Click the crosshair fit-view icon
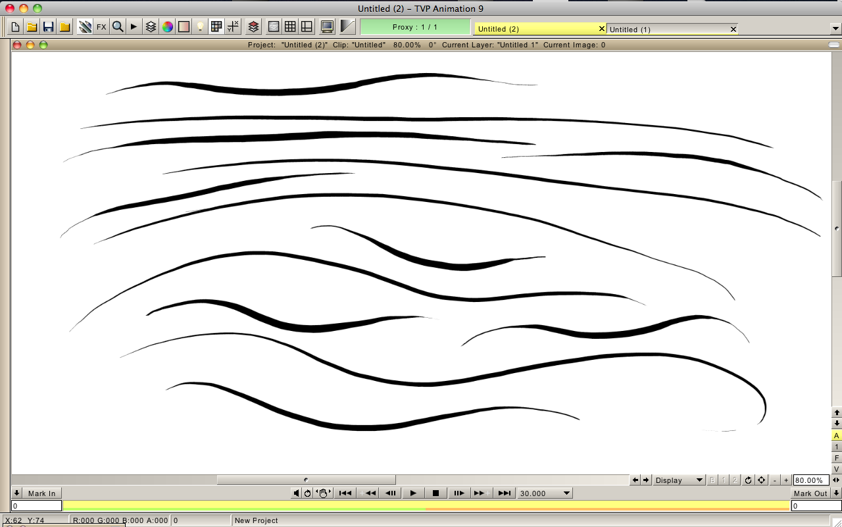 point(761,480)
